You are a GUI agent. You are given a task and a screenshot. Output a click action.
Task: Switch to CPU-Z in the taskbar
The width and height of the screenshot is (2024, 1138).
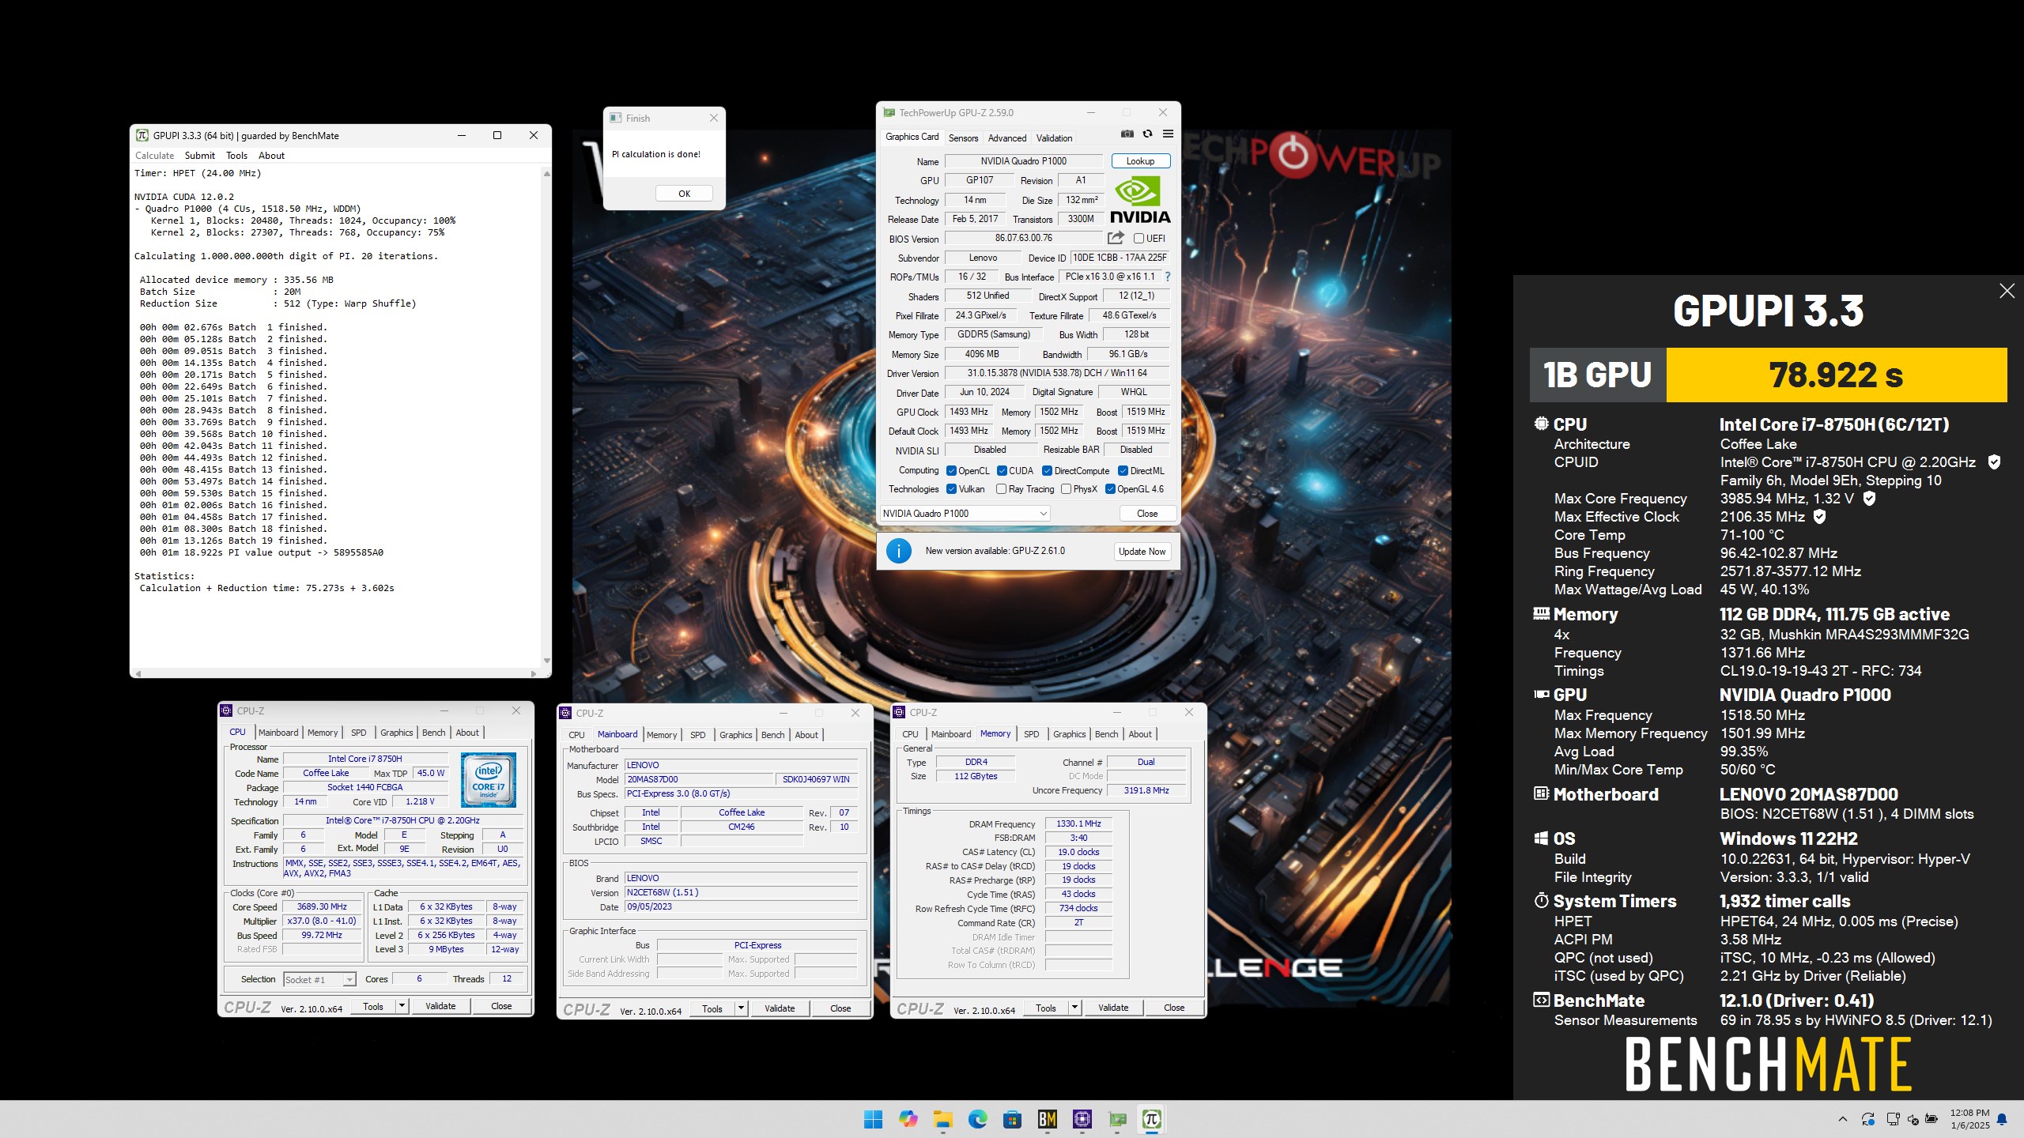point(1082,1119)
